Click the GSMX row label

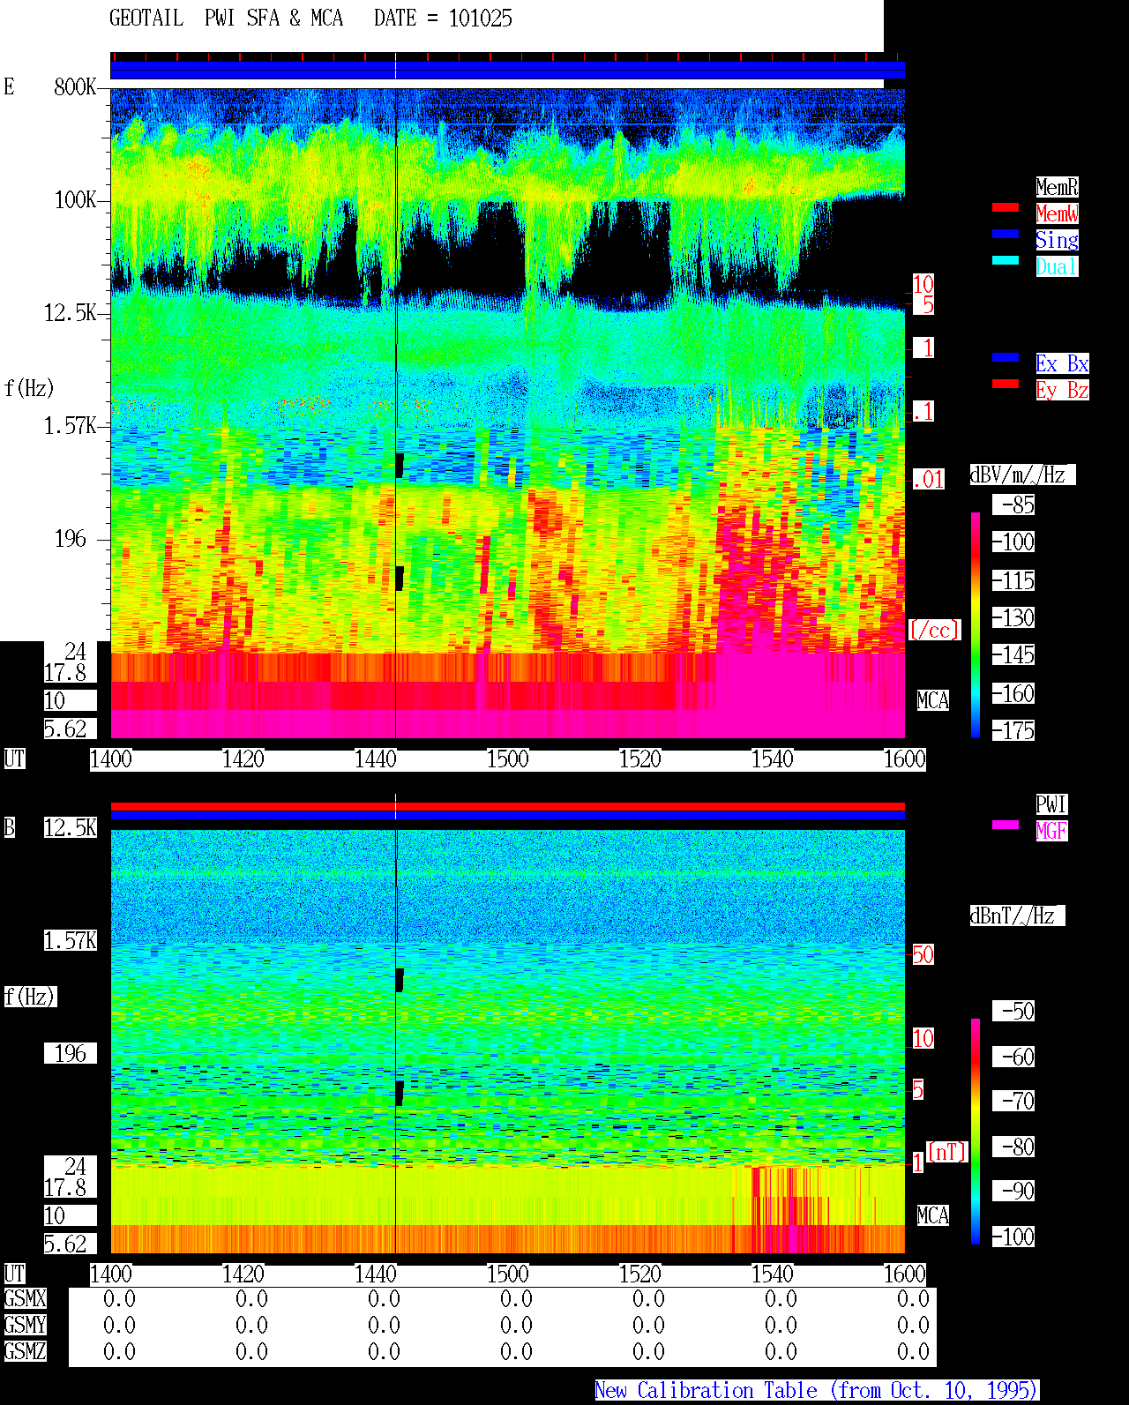pyautogui.click(x=25, y=1299)
